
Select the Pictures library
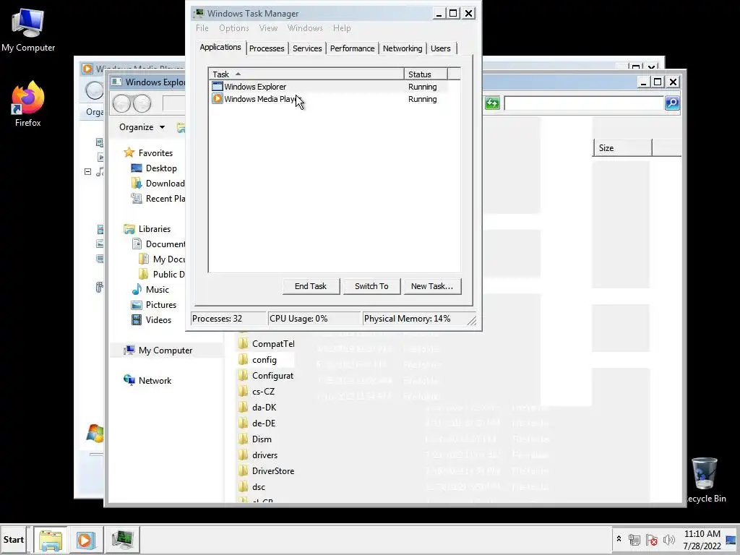point(154,305)
